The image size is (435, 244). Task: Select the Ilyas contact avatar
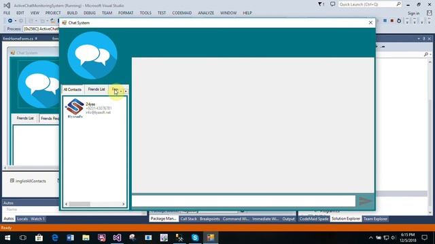click(75, 108)
